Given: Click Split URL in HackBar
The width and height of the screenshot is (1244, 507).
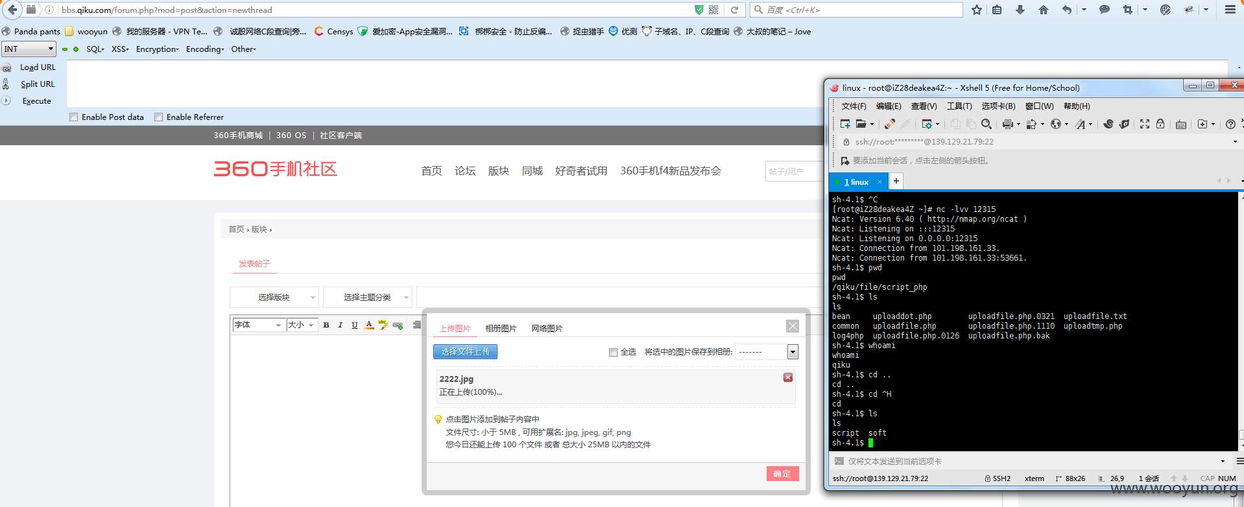Looking at the screenshot, I should pos(38,84).
